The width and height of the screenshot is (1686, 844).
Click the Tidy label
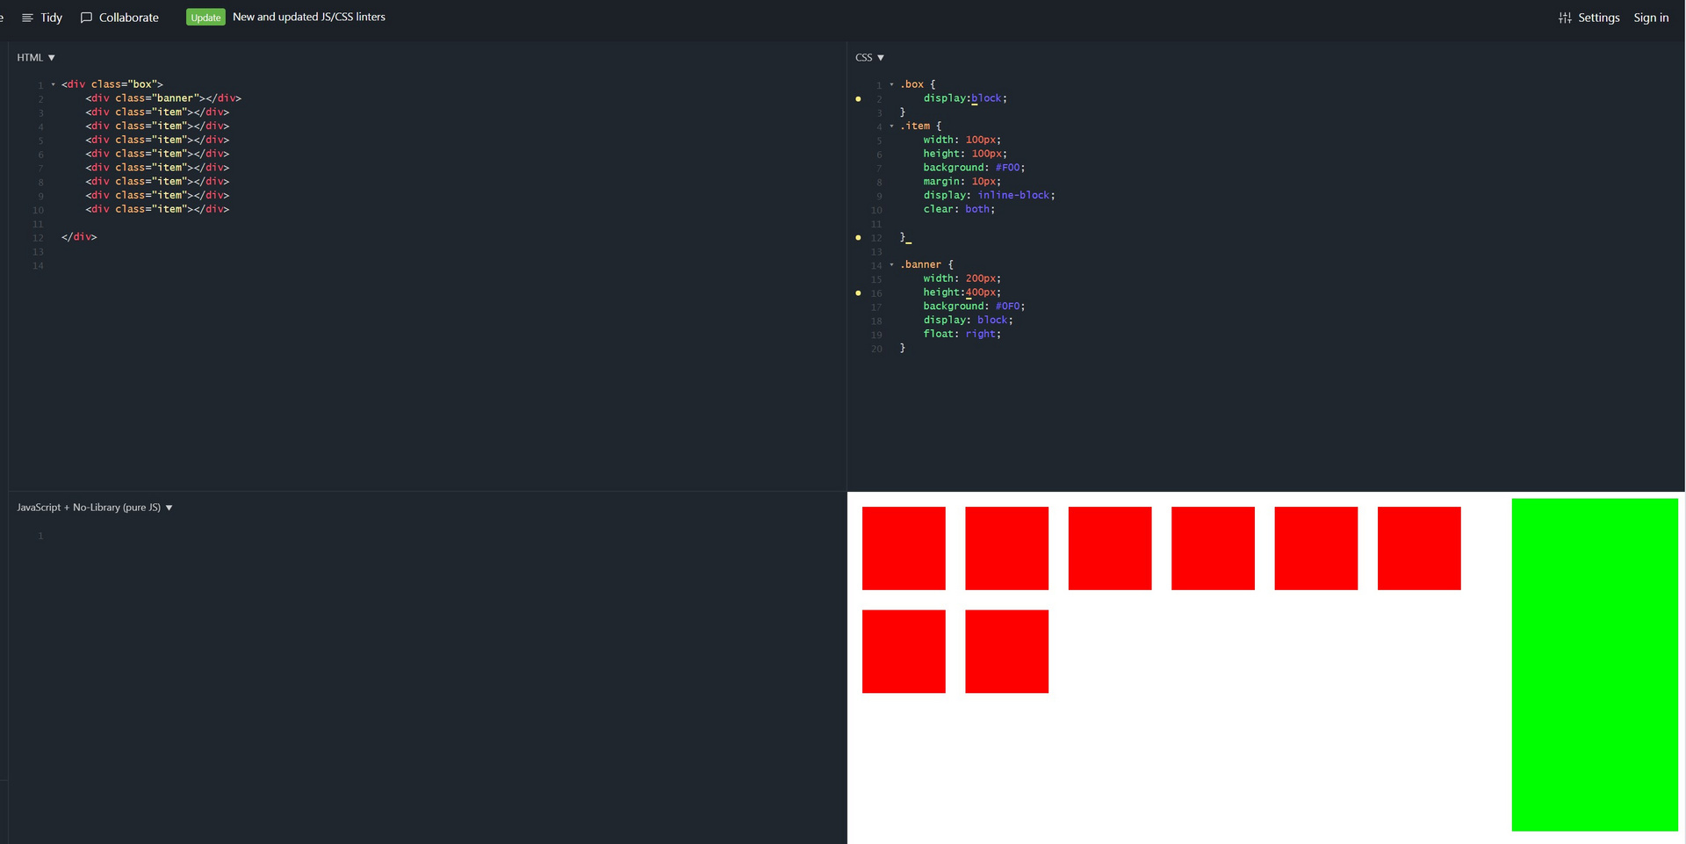(51, 18)
